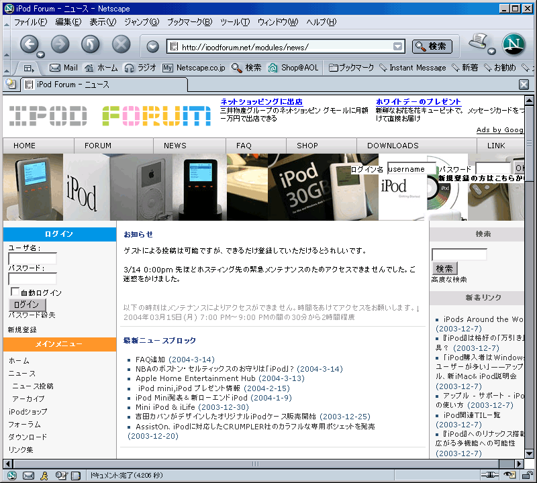Click the 検索 magnifier shortcut in personal toolbar
Viewport: 537px width, 483px height.
(246, 68)
